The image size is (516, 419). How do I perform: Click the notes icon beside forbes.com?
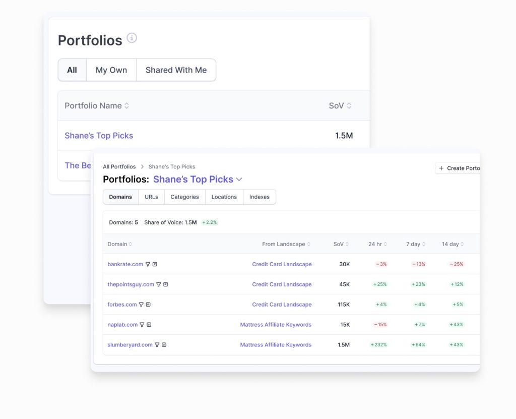[x=148, y=305]
